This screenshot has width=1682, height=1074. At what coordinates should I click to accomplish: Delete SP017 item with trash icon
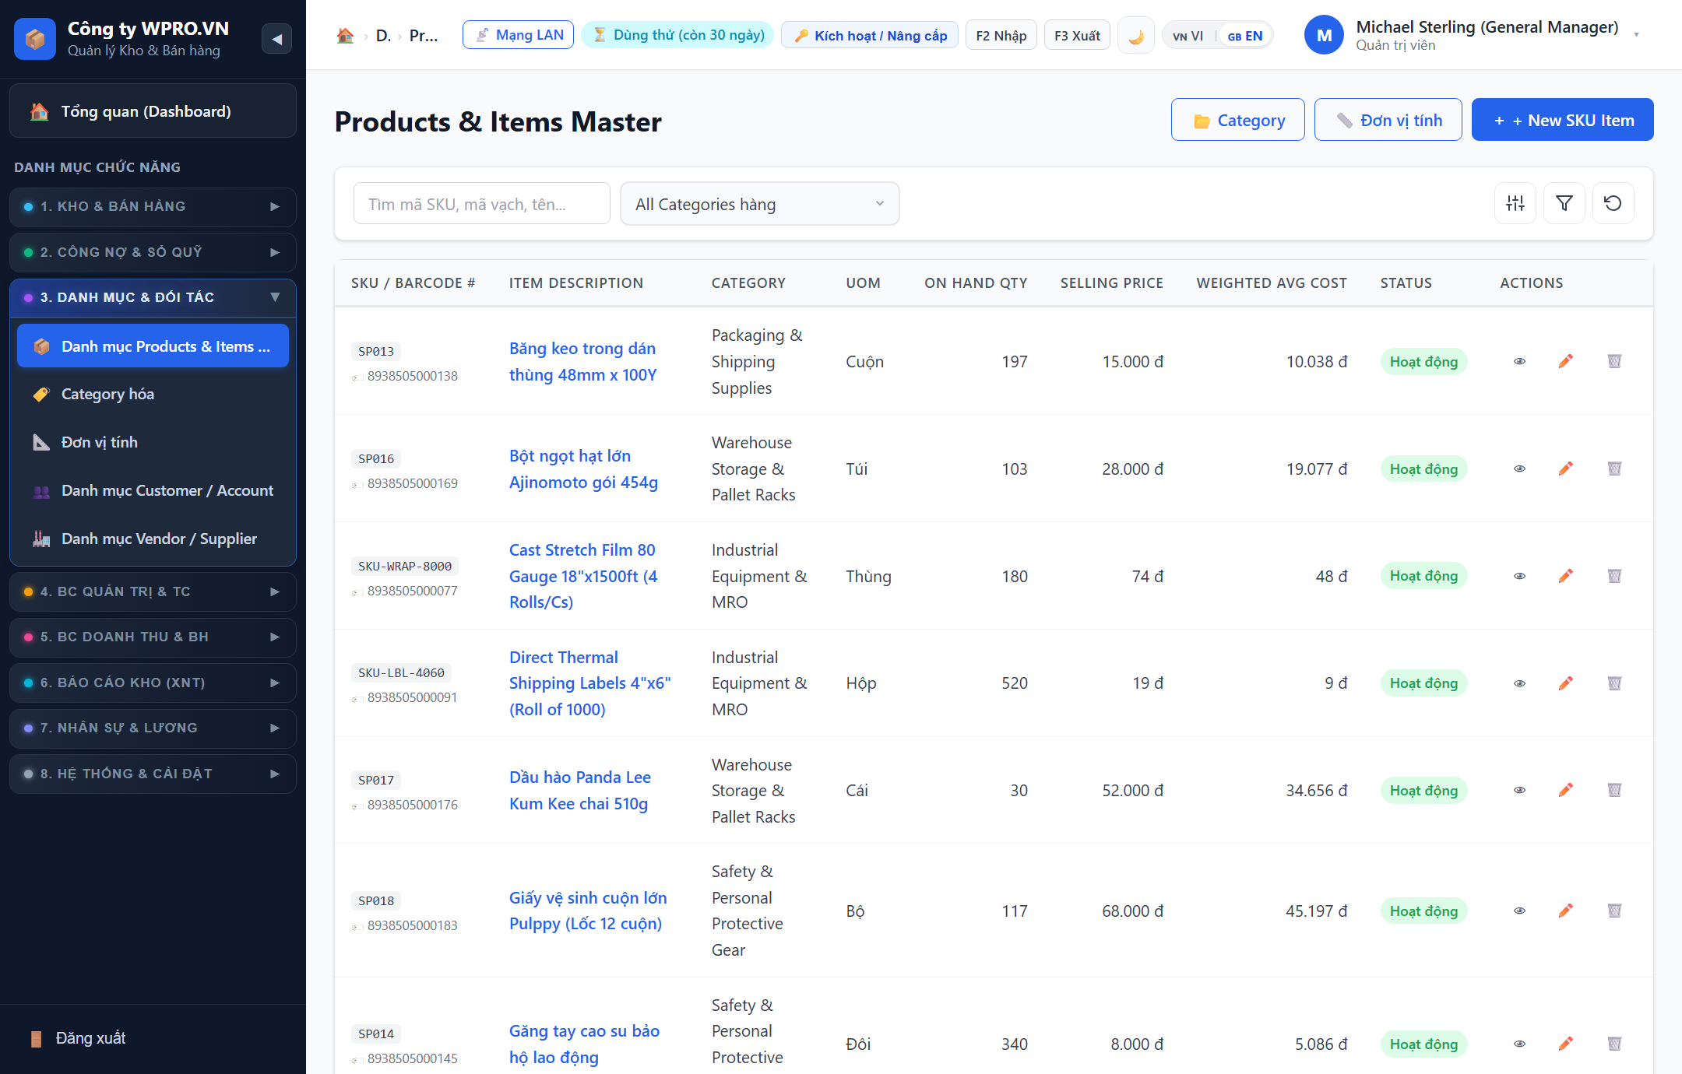(x=1614, y=790)
